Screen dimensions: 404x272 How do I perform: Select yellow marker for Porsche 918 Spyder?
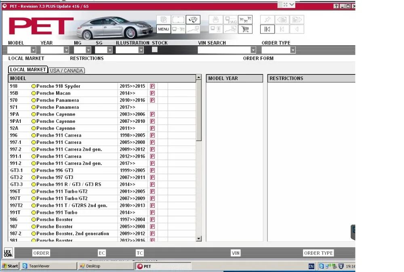click(34, 86)
